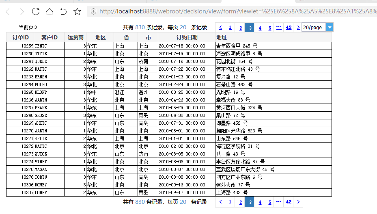The image size is (377, 214).
Task: Click top pagination ellipsis for more pages
Action: pos(279,28)
